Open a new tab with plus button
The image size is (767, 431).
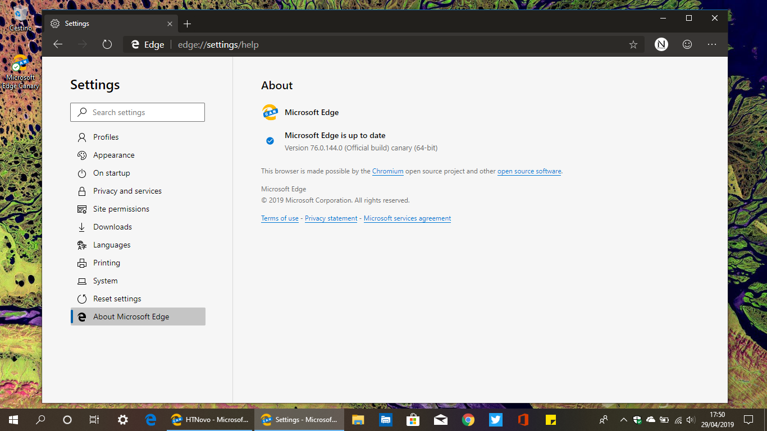188,24
